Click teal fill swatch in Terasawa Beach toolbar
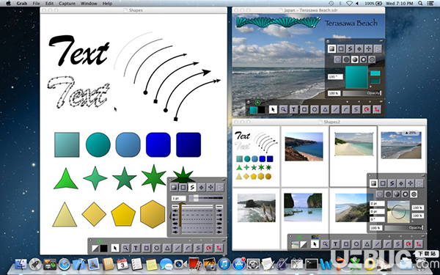This screenshot has width=440, height=275. point(254,110)
